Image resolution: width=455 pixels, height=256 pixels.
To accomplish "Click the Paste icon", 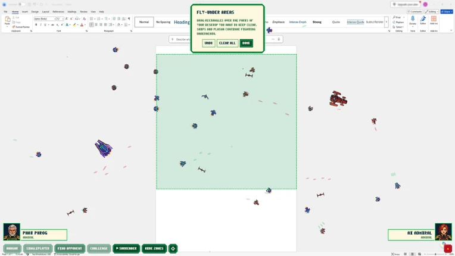I will (7, 20).
